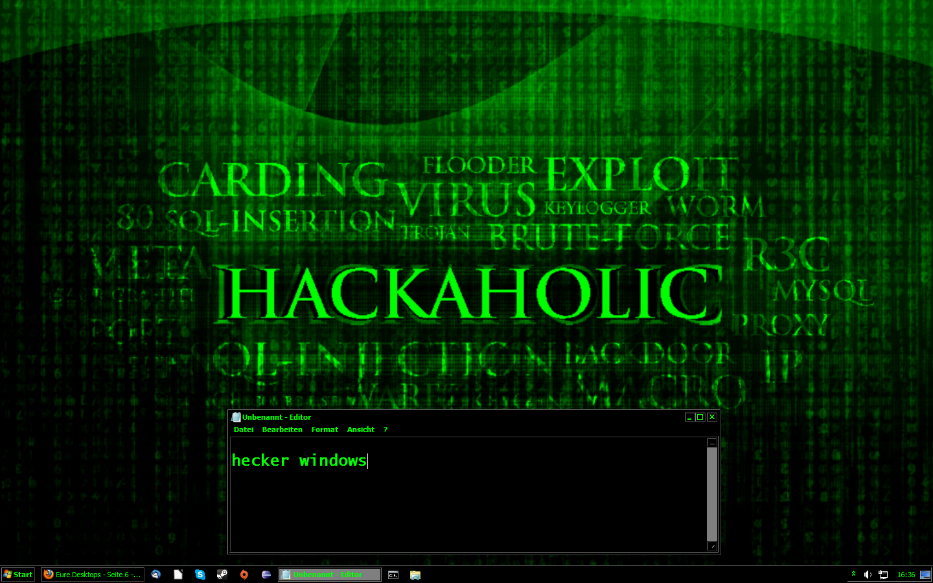Viewport: 933px width, 583px height.
Task: Open the command prompt taskbar icon
Action: coord(393,575)
